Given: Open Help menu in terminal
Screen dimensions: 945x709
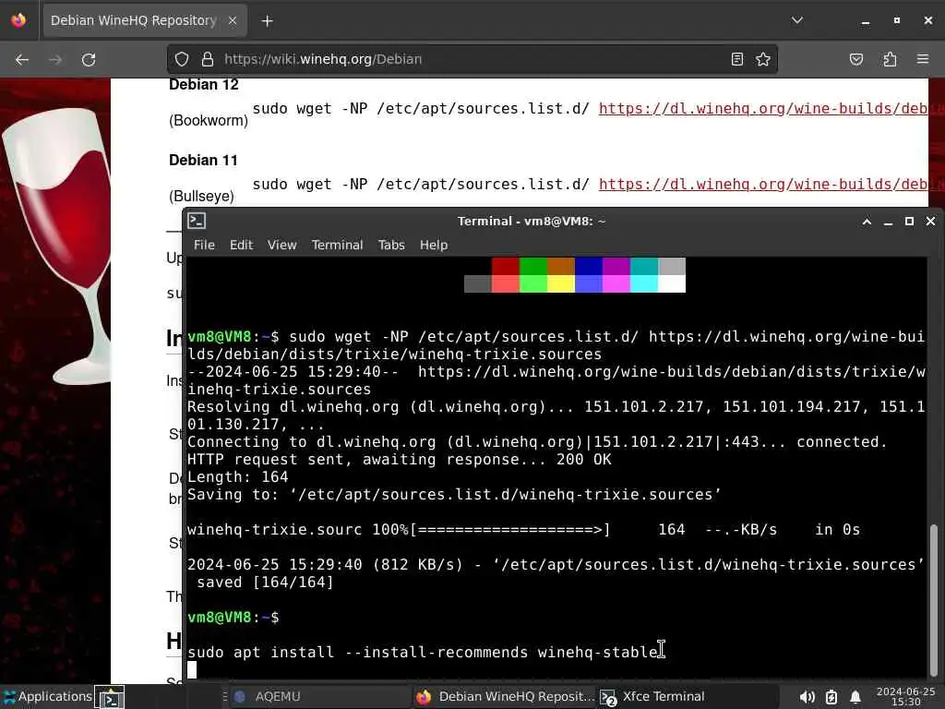Looking at the screenshot, I should click(434, 245).
